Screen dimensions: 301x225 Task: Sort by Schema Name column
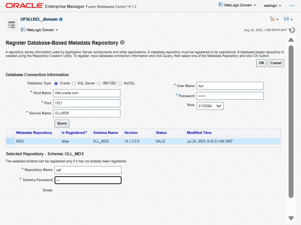(x=106, y=133)
